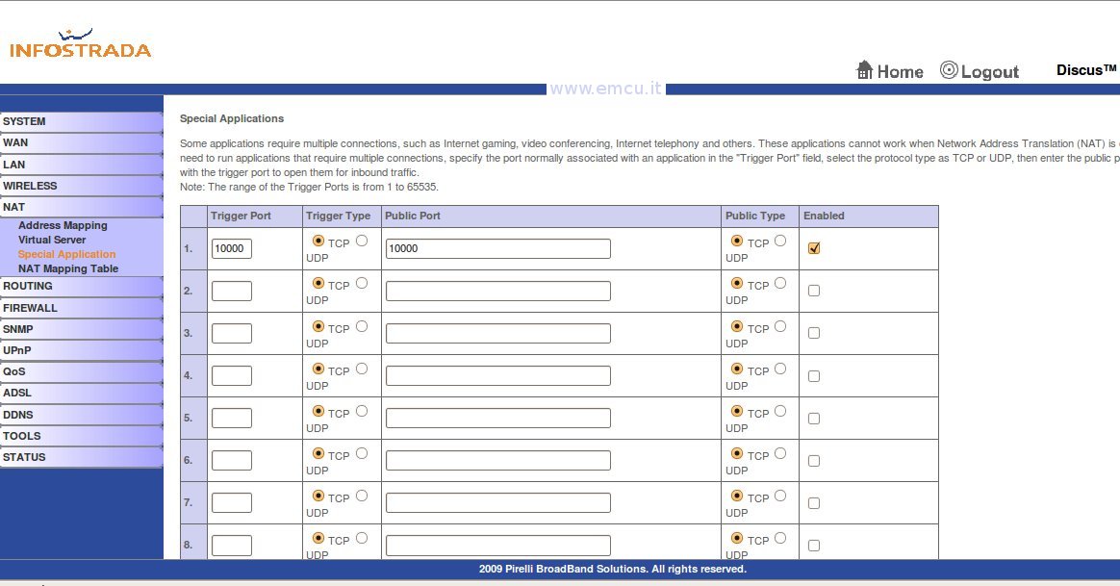Select UDP public type in row 8
The height and width of the screenshot is (586, 1120).
pos(780,537)
